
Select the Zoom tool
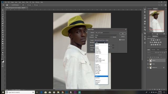point(3,55)
